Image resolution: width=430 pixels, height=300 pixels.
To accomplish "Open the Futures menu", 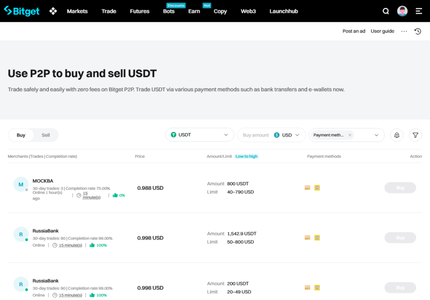I will [x=140, y=11].
